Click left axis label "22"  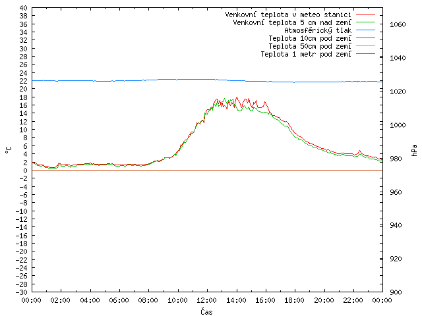tap(24, 81)
